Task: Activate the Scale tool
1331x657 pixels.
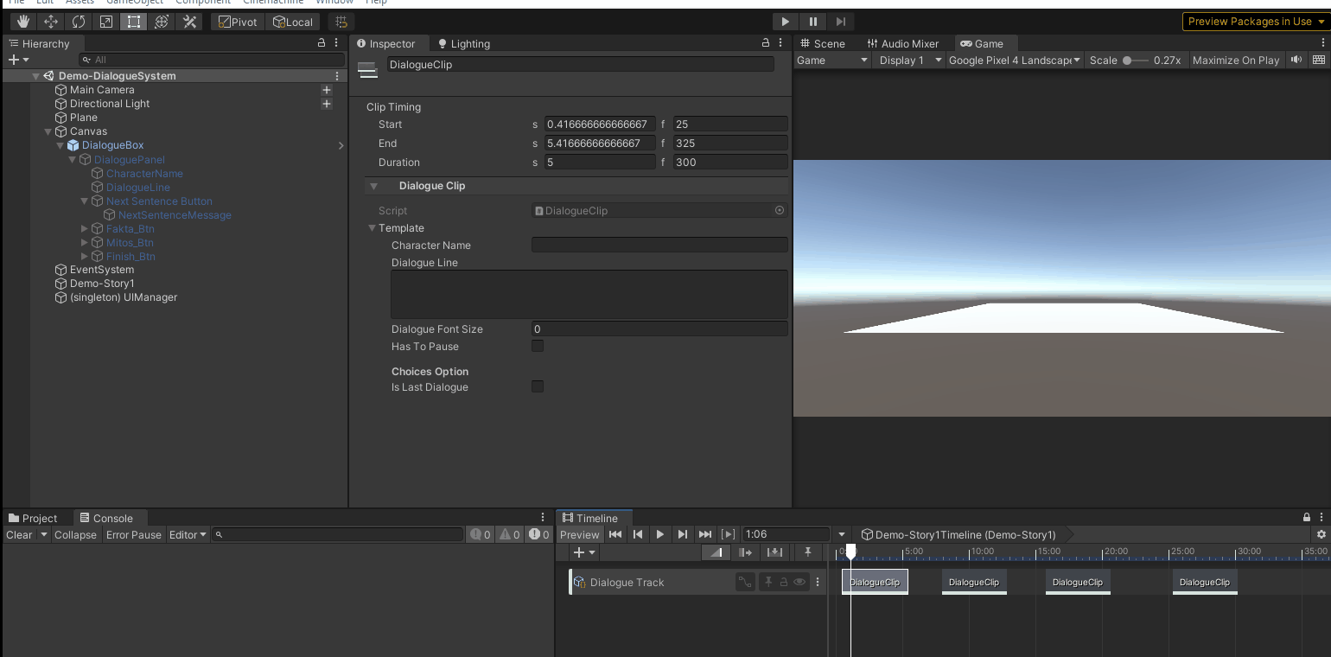Action: pos(106,22)
